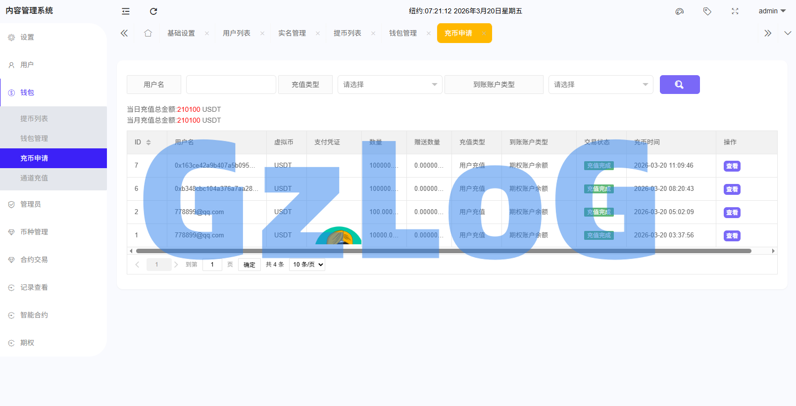Toggle fullscreen mode icon
The height and width of the screenshot is (406, 796).
click(735, 11)
